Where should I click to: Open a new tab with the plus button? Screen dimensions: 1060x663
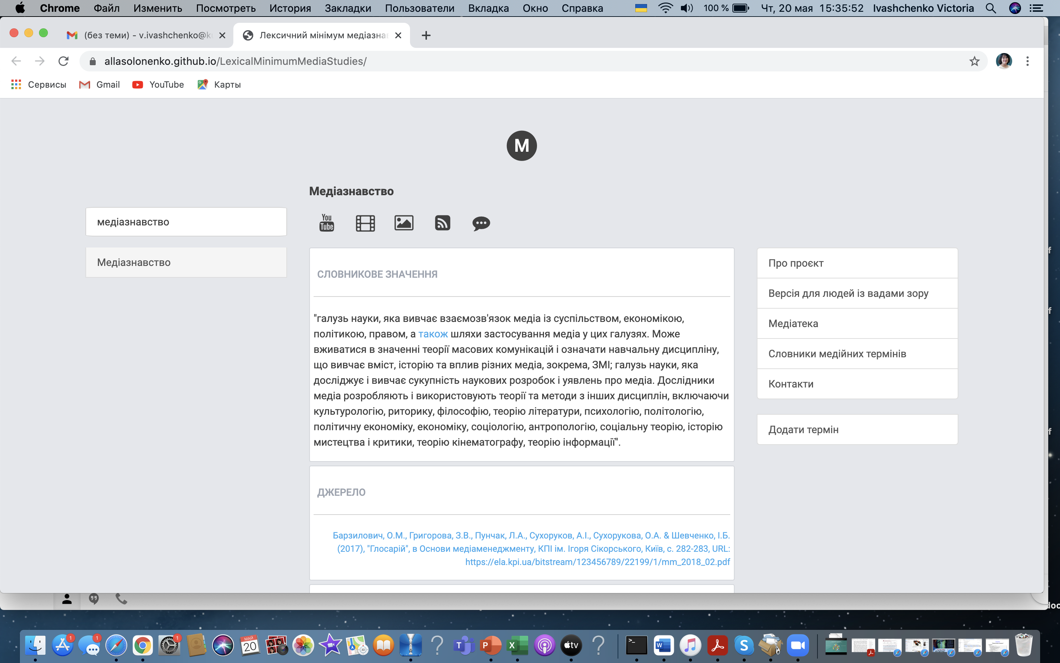(x=426, y=35)
